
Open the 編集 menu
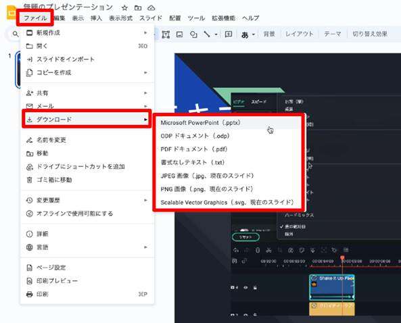60,18
